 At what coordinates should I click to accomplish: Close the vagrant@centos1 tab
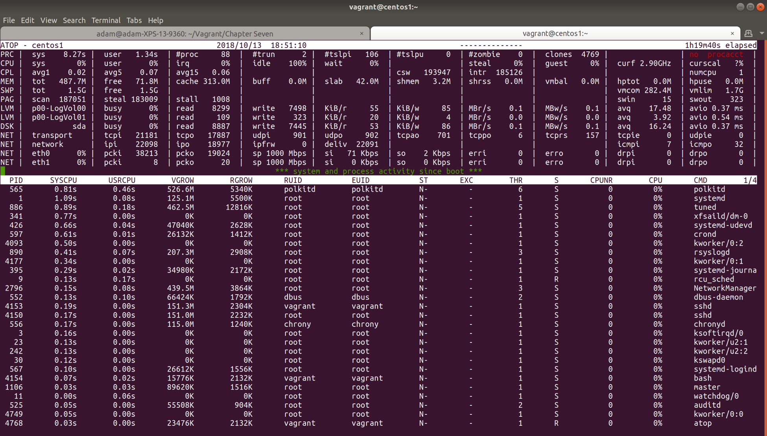[x=732, y=33]
